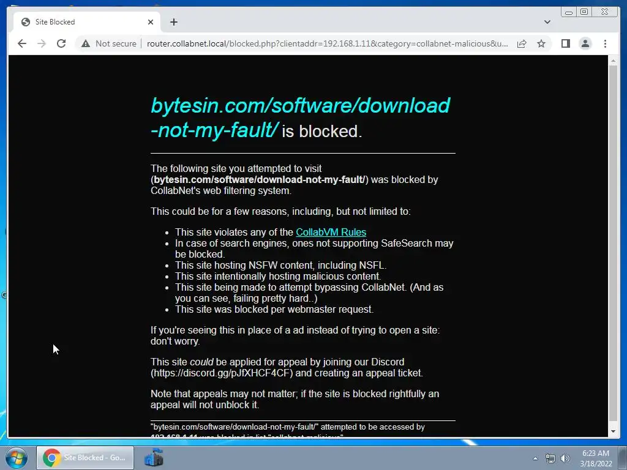Viewport: 627px width, 470px height.
Task: Share this page using the share icon
Action: [x=522, y=43]
